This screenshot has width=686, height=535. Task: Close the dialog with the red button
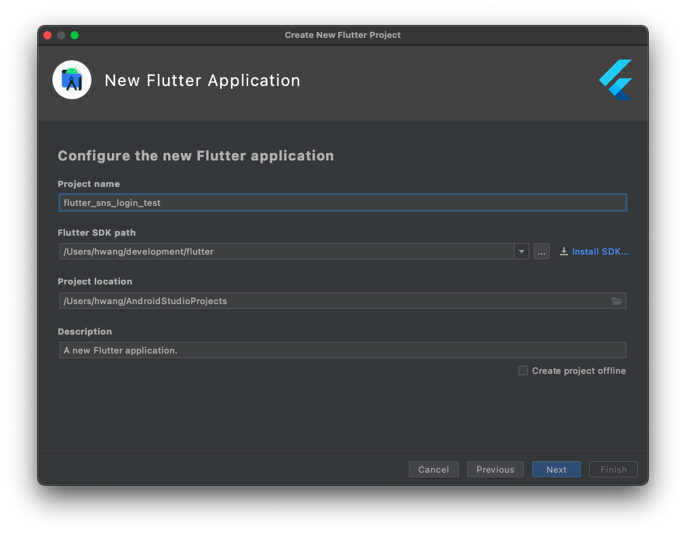coord(47,35)
